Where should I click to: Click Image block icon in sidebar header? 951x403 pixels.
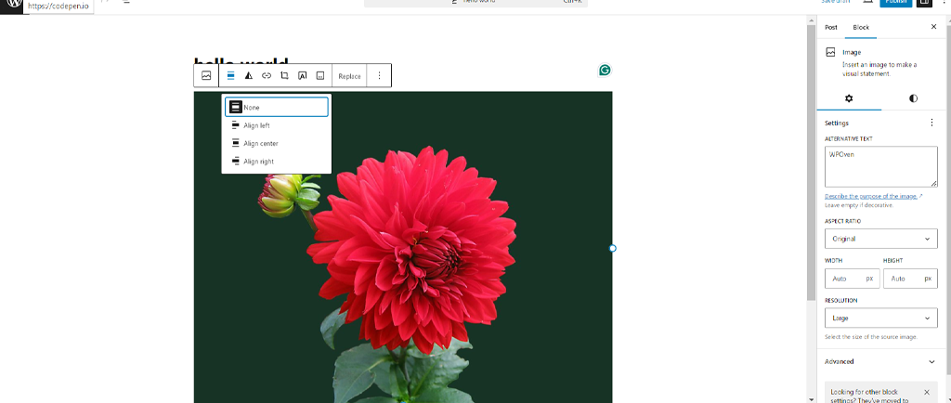830,52
